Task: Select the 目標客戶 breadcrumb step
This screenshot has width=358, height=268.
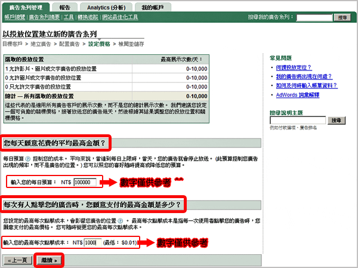Action: (13, 44)
